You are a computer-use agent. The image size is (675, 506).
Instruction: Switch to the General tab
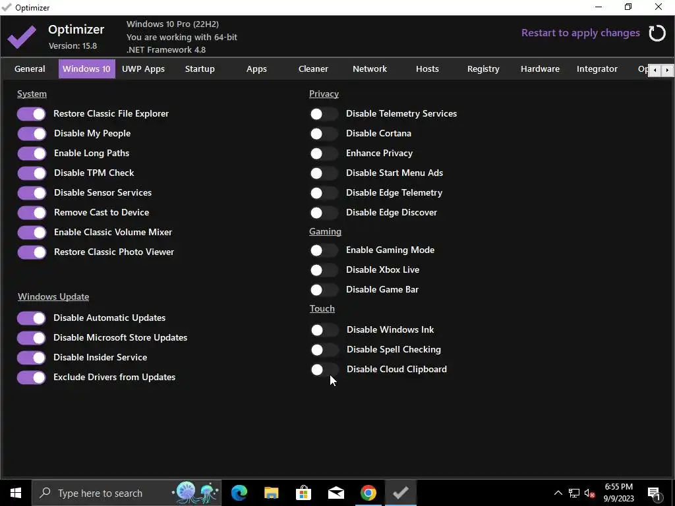click(x=30, y=69)
